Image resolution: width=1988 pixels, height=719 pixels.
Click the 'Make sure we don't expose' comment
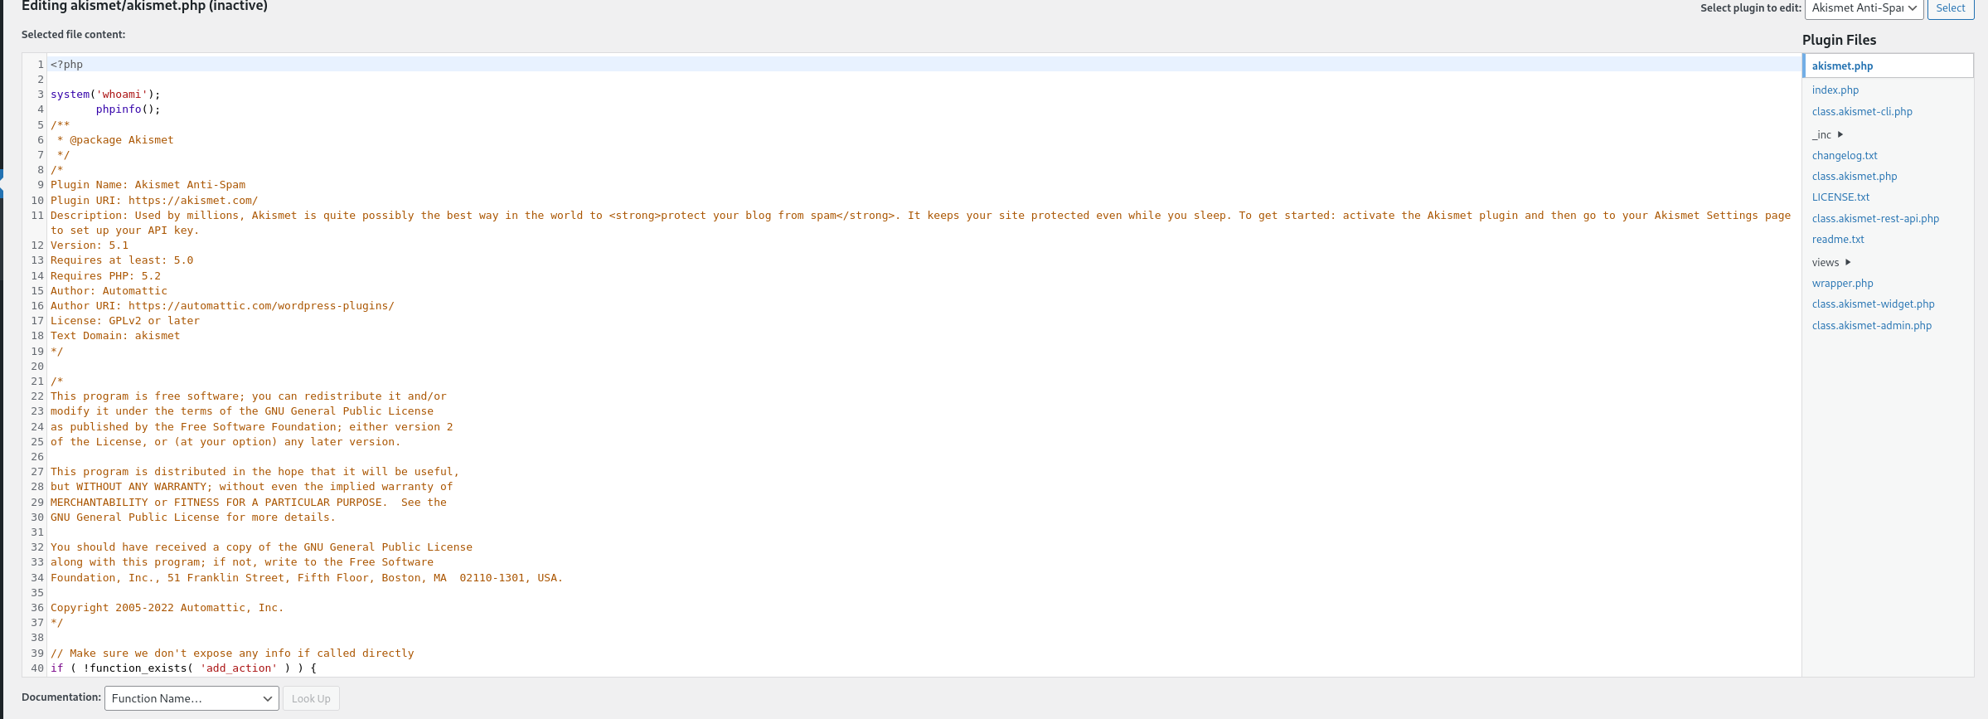click(x=232, y=653)
